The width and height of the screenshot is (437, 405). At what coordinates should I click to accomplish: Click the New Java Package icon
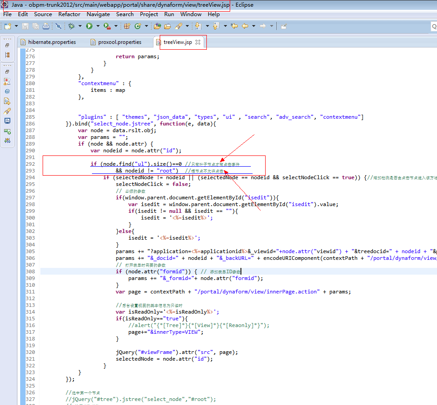pyautogui.click(x=127, y=26)
